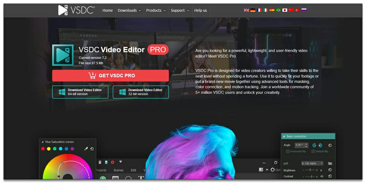The width and height of the screenshot is (366, 183).
Task: Switch site language to Japanese flag
Action: (284, 10)
